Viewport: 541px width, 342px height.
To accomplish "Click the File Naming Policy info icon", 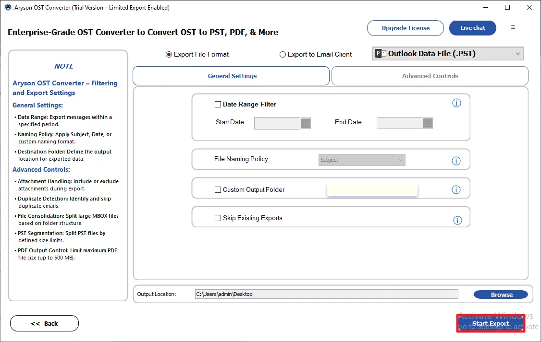I will pos(456,161).
